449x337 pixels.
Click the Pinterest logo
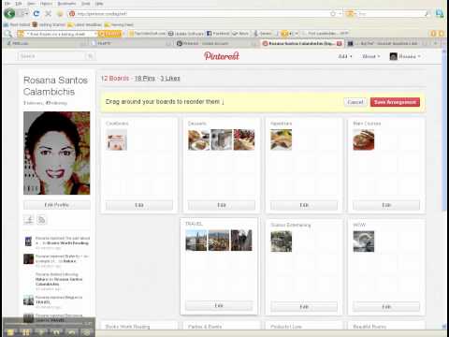click(x=222, y=56)
